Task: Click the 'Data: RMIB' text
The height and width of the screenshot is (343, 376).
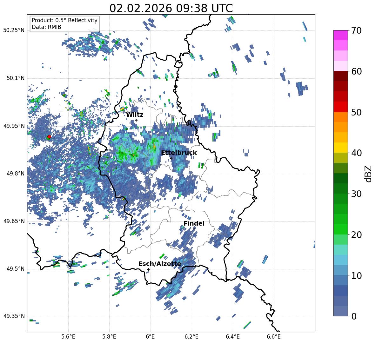Action: [x=46, y=27]
